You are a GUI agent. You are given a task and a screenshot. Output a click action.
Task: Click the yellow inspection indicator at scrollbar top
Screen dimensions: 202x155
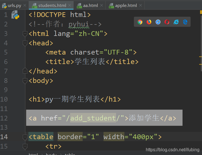[x=201, y=12]
